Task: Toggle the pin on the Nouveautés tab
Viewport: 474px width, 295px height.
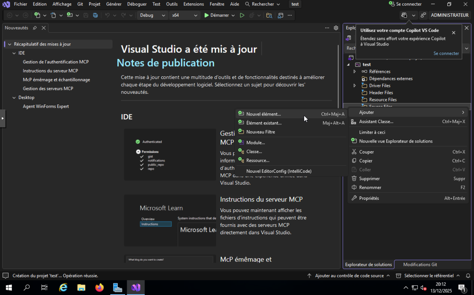Action: 35,28
